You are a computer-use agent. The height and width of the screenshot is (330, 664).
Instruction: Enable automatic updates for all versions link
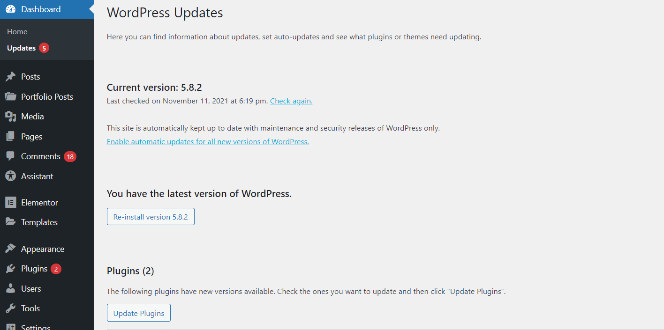[208, 141]
